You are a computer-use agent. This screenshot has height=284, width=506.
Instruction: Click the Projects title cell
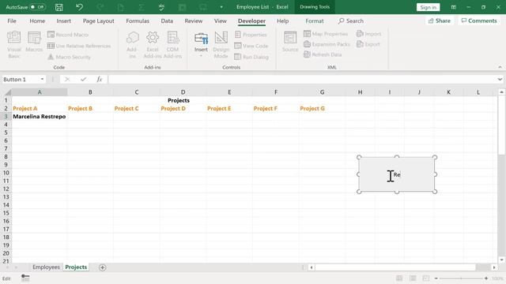tap(179, 100)
